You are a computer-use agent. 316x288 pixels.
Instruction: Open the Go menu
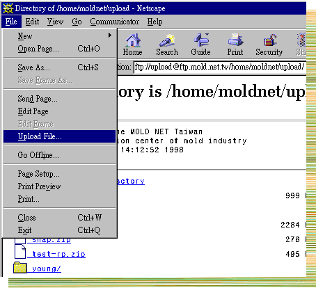[x=77, y=22]
